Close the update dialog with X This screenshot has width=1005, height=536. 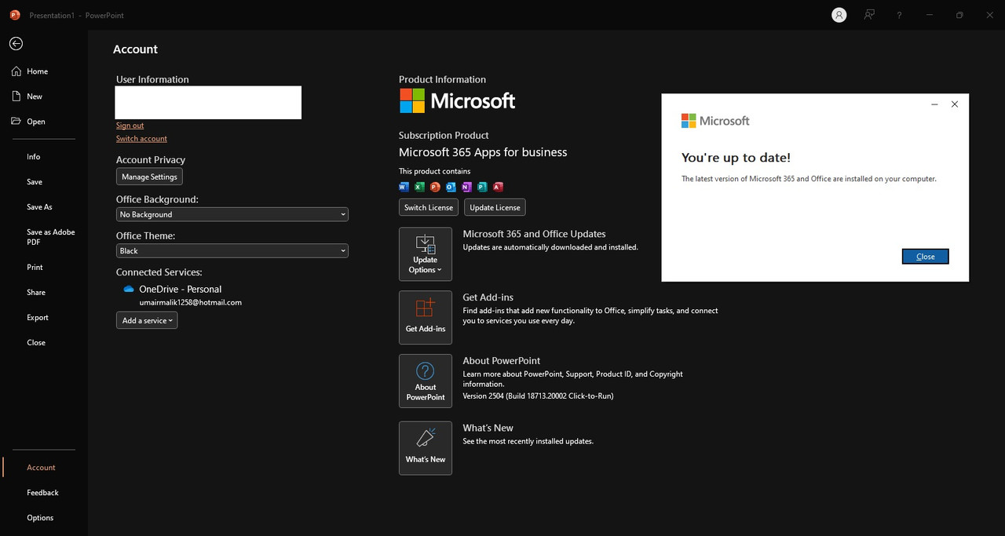coord(955,104)
